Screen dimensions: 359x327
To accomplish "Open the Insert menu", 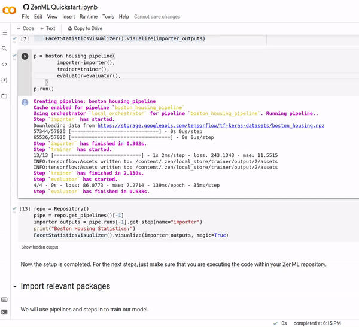I will [x=68, y=17].
